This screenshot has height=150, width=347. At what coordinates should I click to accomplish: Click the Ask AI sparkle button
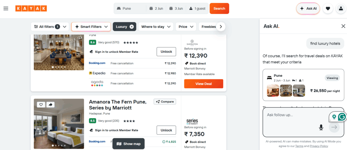[308, 8]
